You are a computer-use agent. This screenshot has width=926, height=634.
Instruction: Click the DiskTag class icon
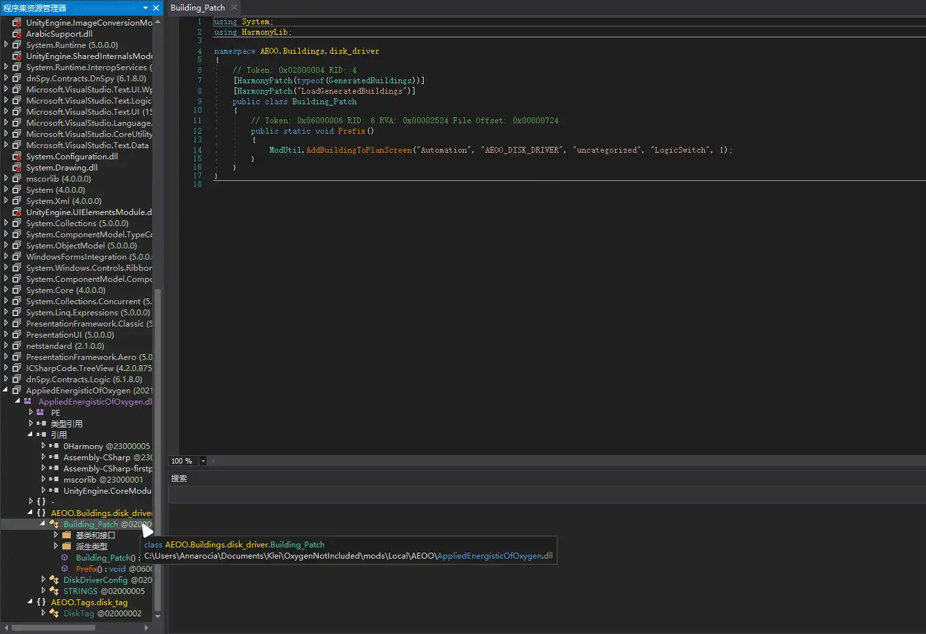(53, 613)
